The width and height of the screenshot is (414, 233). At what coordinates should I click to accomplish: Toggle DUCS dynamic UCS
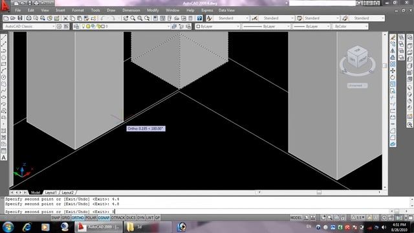[x=131, y=217]
